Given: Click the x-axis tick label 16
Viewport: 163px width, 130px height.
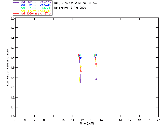Looking at the screenshot, I should pyautogui.click(x=120, y=120).
